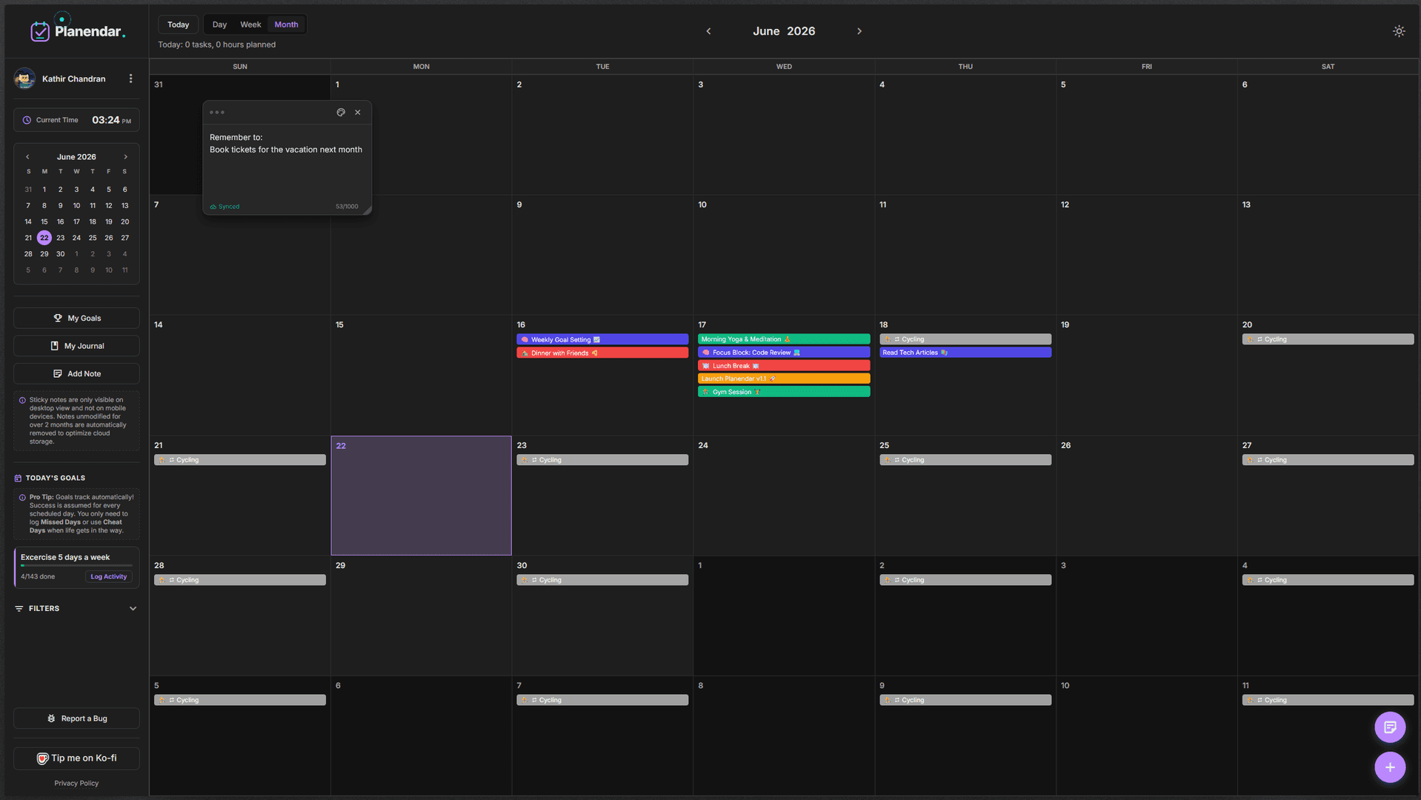Click the info icon in sticky notes notice
1421x800 pixels.
(22, 400)
